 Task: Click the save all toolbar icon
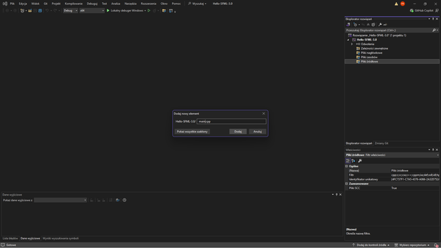[40, 11]
